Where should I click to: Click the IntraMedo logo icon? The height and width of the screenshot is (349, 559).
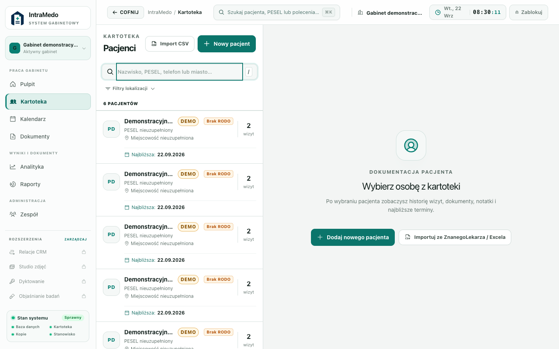[17, 18]
